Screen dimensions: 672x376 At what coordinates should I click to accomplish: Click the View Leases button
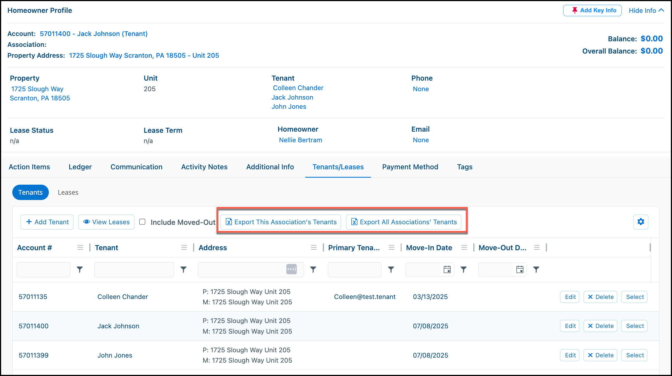pyautogui.click(x=106, y=222)
